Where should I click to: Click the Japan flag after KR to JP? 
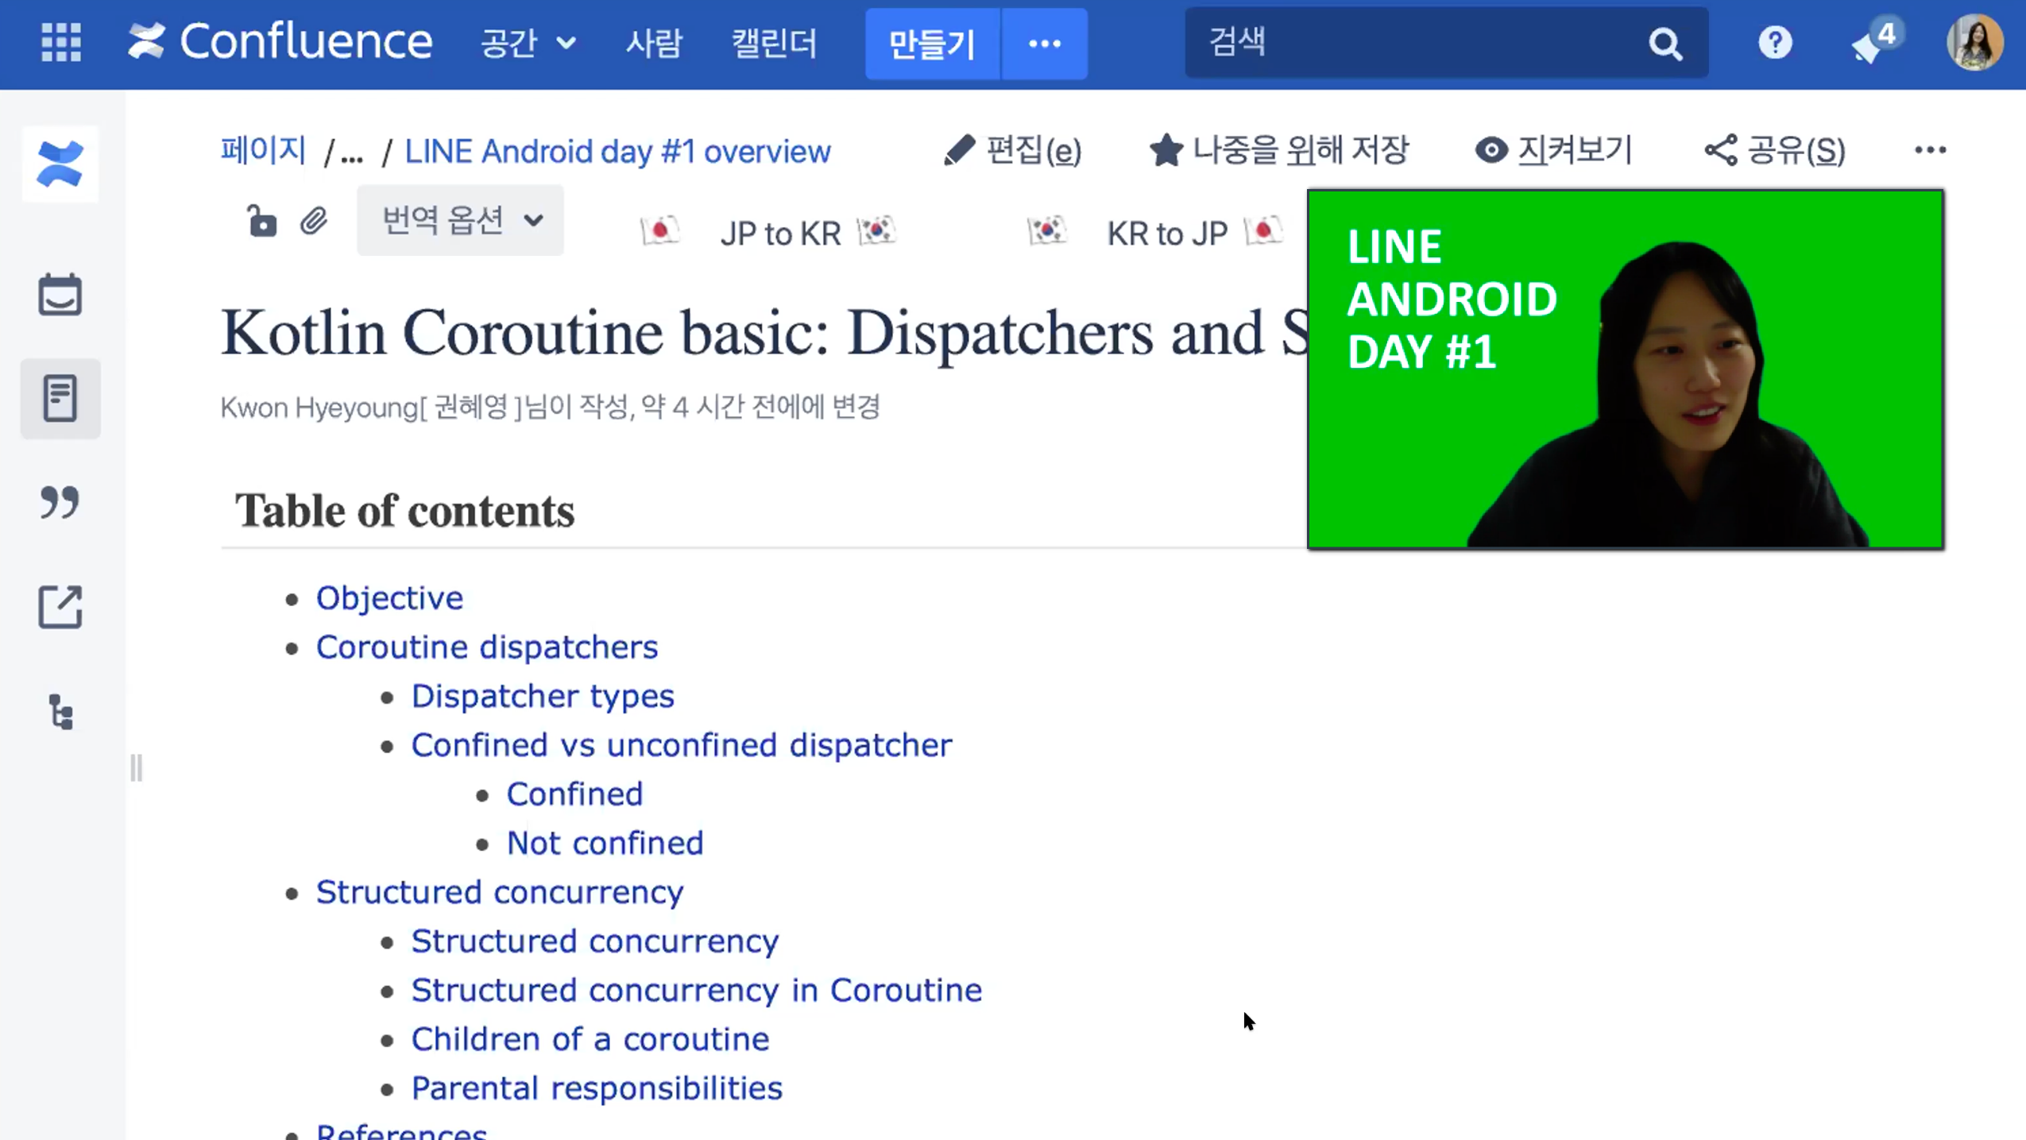click(1263, 231)
